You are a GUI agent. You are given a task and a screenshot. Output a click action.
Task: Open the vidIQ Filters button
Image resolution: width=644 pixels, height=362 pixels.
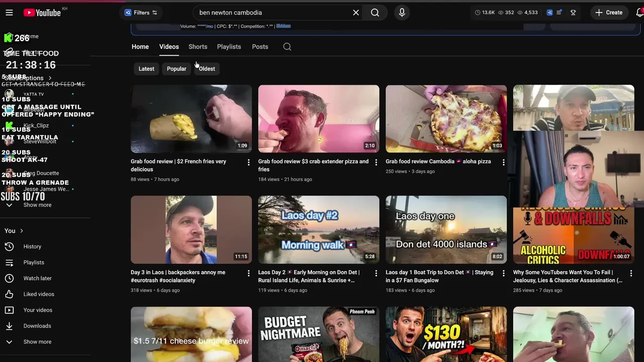coord(141,13)
